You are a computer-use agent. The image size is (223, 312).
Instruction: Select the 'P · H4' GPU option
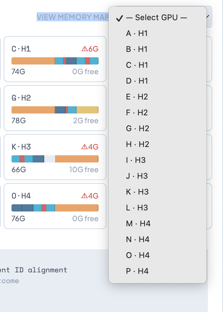coord(137,271)
